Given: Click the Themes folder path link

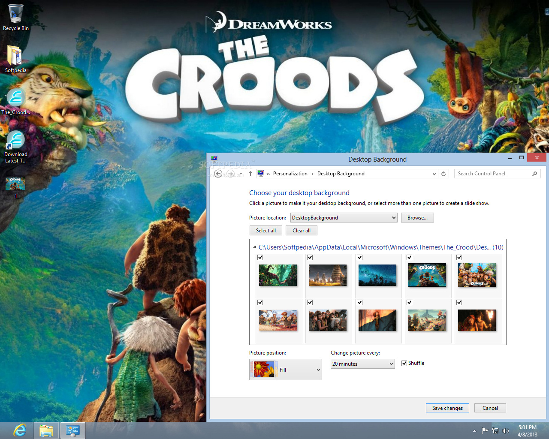Looking at the screenshot, I should pos(381,247).
